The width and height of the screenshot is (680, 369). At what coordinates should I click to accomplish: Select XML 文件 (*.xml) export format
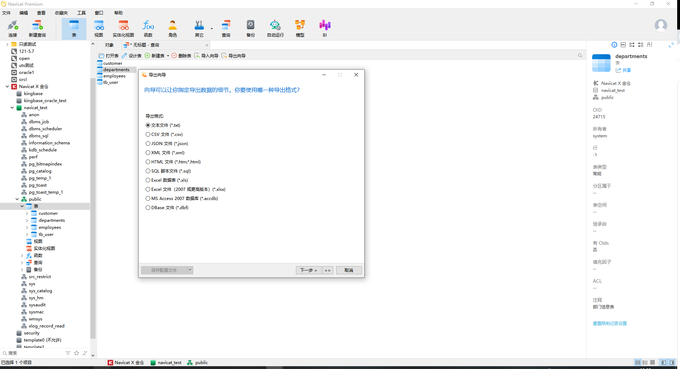pos(165,153)
